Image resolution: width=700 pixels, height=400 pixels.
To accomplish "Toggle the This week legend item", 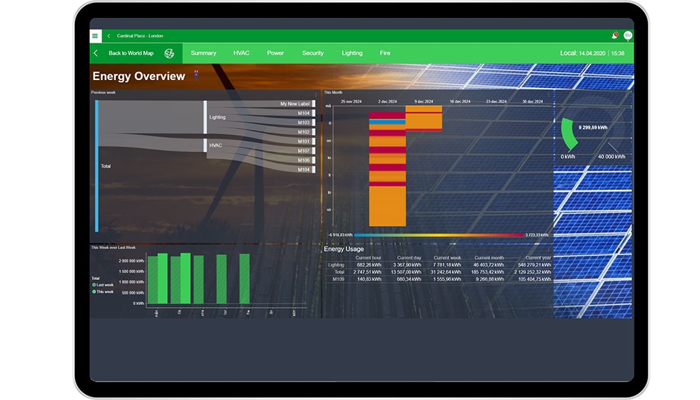I will click(x=103, y=291).
